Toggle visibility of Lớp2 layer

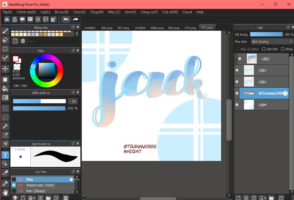click(240, 59)
